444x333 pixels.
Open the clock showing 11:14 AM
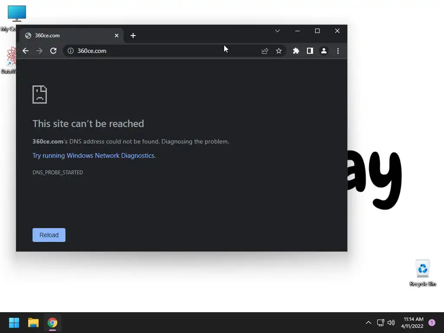click(412, 323)
